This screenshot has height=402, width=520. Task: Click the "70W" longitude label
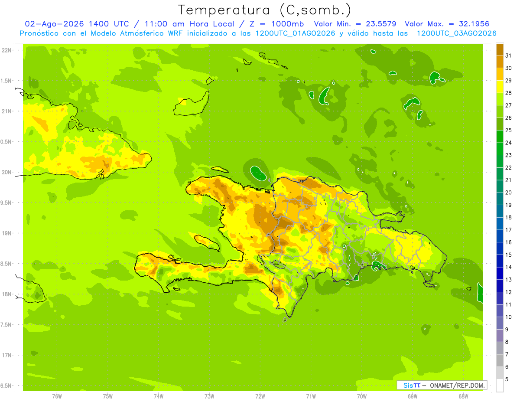click(362, 396)
